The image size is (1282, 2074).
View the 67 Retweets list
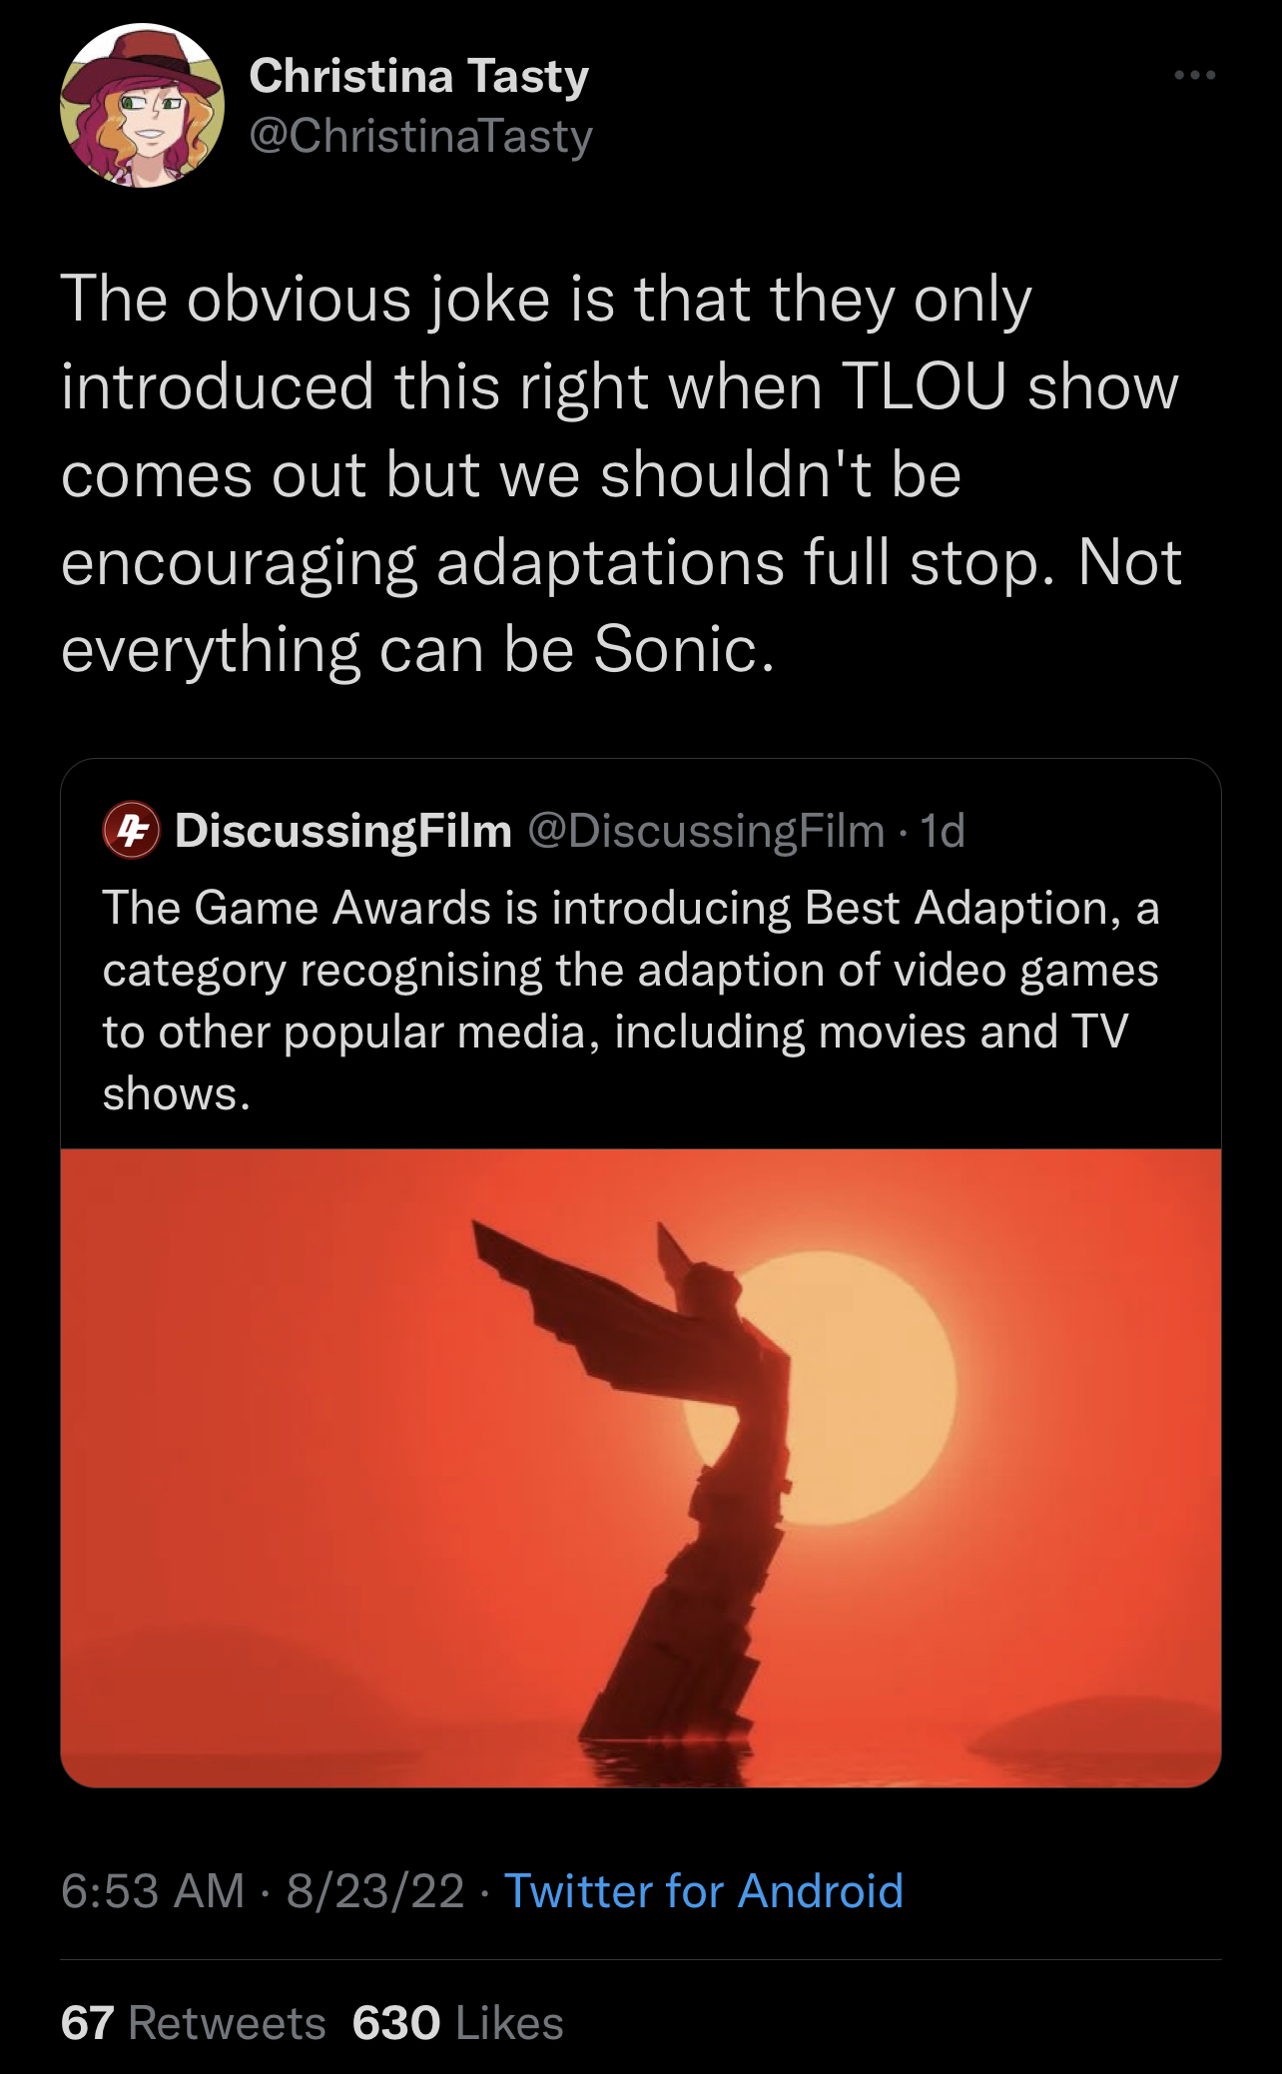(194, 2024)
